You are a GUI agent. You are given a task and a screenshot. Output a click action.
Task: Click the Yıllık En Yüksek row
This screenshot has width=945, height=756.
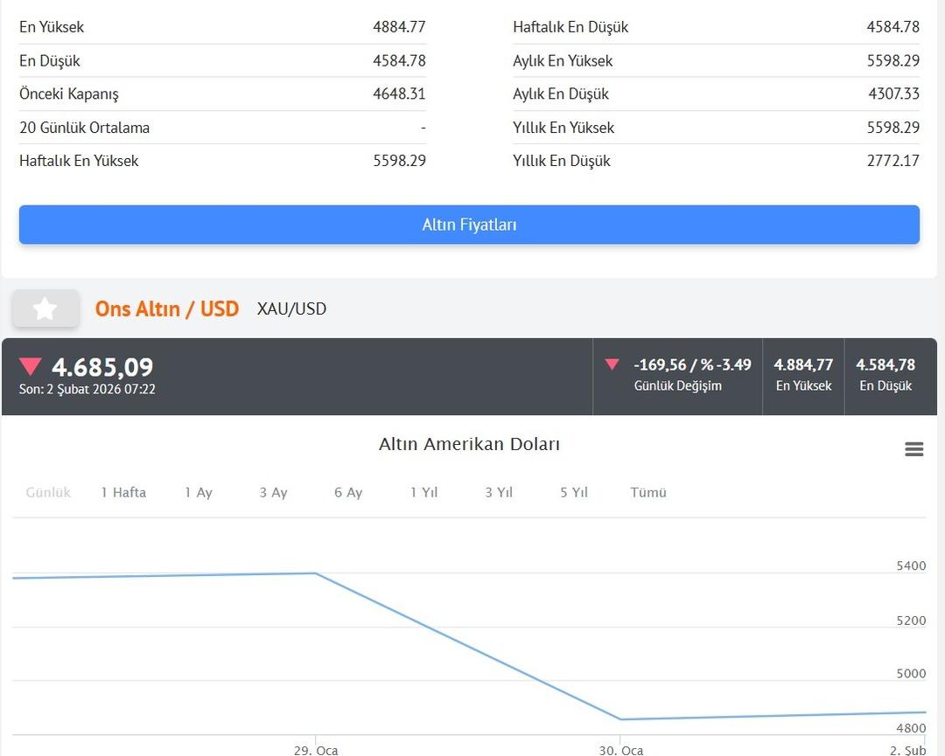click(x=716, y=128)
